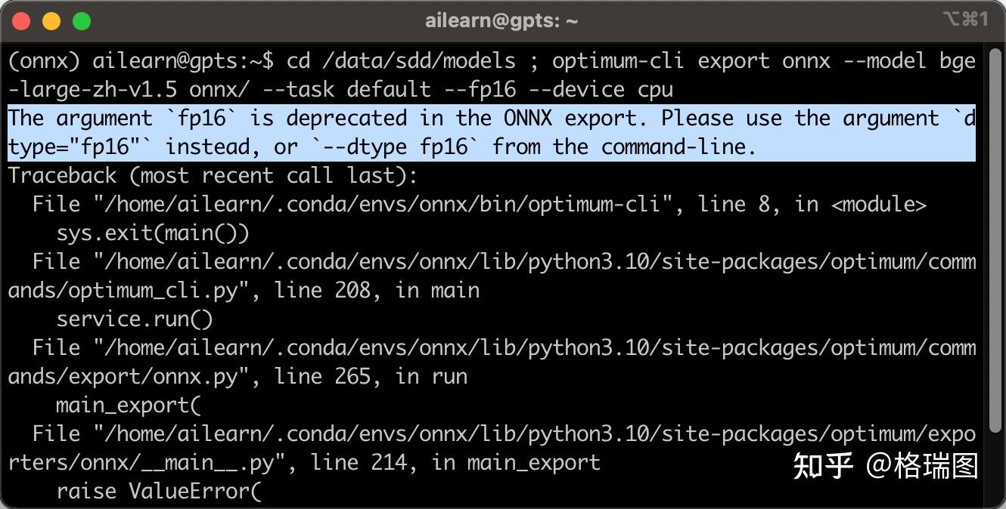Minimize the terminal with the yellow button
1006x509 pixels.
pyautogui.click(x=51, y=21)
